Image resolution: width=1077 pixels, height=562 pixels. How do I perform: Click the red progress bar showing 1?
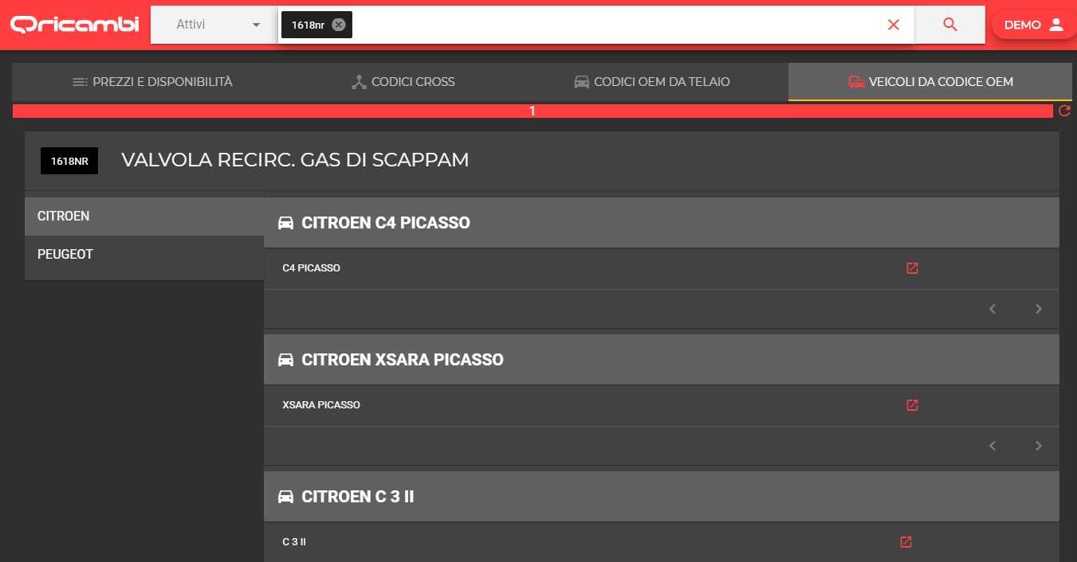pos(533,111)
